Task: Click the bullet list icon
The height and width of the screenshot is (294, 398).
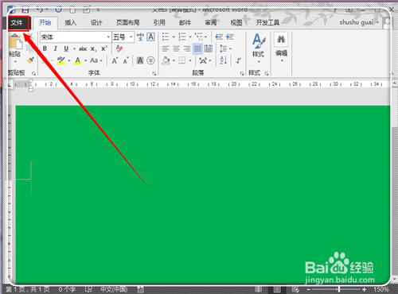Action: tap(166, 37)
